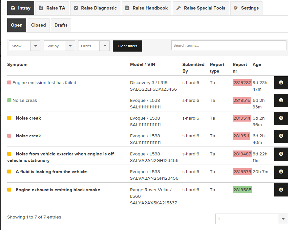Click the Model / VIN column header
Viewport: 294px width, 230px height.
(x=142, y=65)
